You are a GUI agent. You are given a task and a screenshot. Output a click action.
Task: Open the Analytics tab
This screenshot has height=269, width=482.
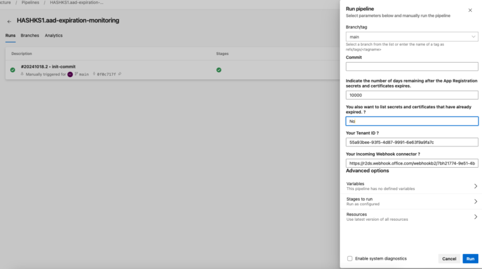(x=53, y=36)
